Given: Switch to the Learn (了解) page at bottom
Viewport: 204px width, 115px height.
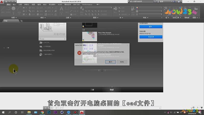Looking at the screenshot, I should click(x=92, y=90).
